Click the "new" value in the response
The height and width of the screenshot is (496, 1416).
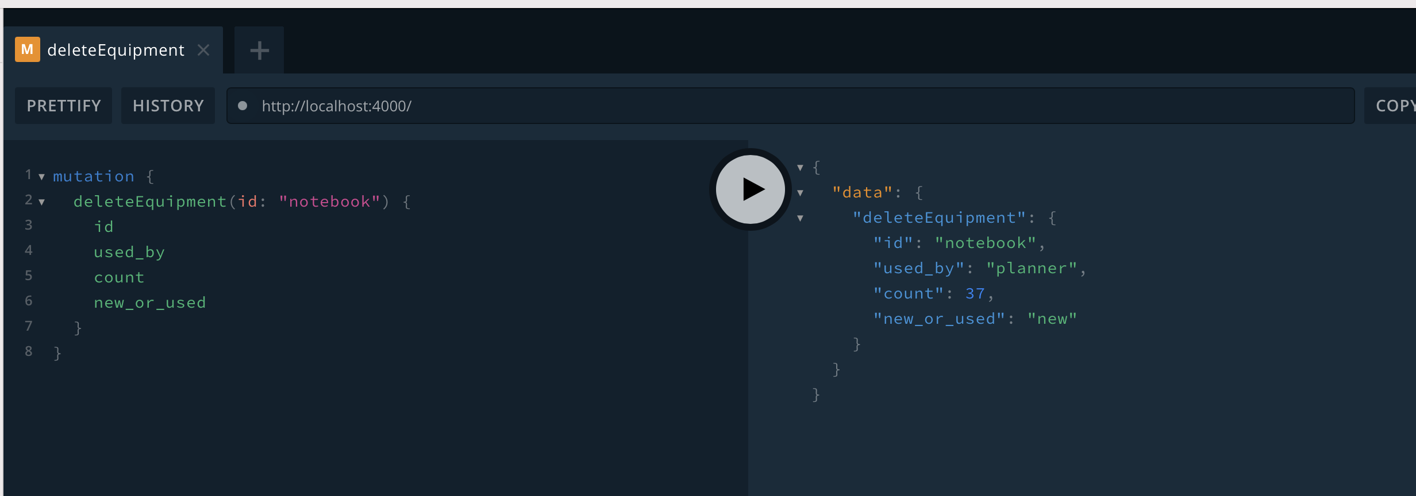1052,319
